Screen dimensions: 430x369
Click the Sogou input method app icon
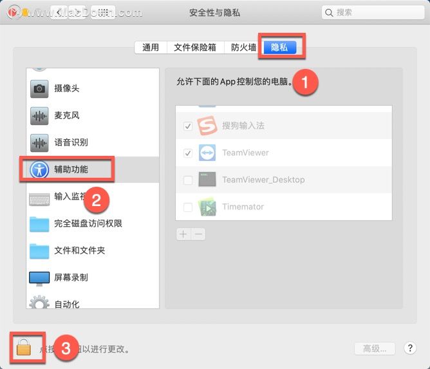pos(207,126)
